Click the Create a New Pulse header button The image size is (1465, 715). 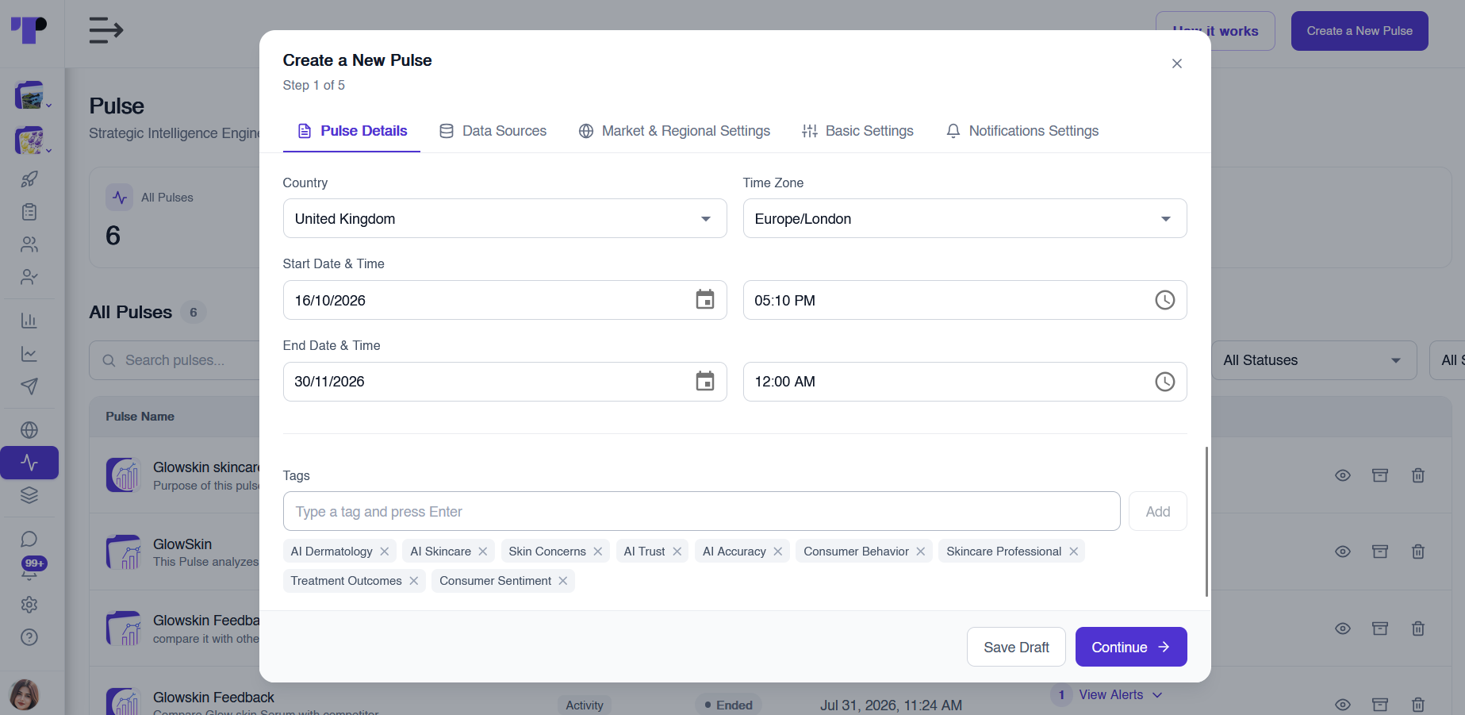tap(1360, 31)
